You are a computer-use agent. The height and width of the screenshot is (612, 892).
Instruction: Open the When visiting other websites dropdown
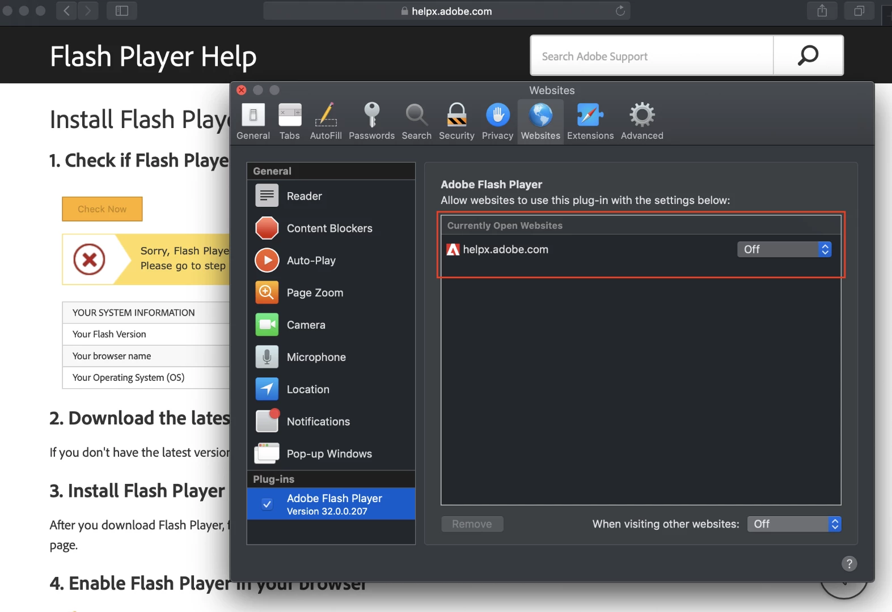coord(794,524)
